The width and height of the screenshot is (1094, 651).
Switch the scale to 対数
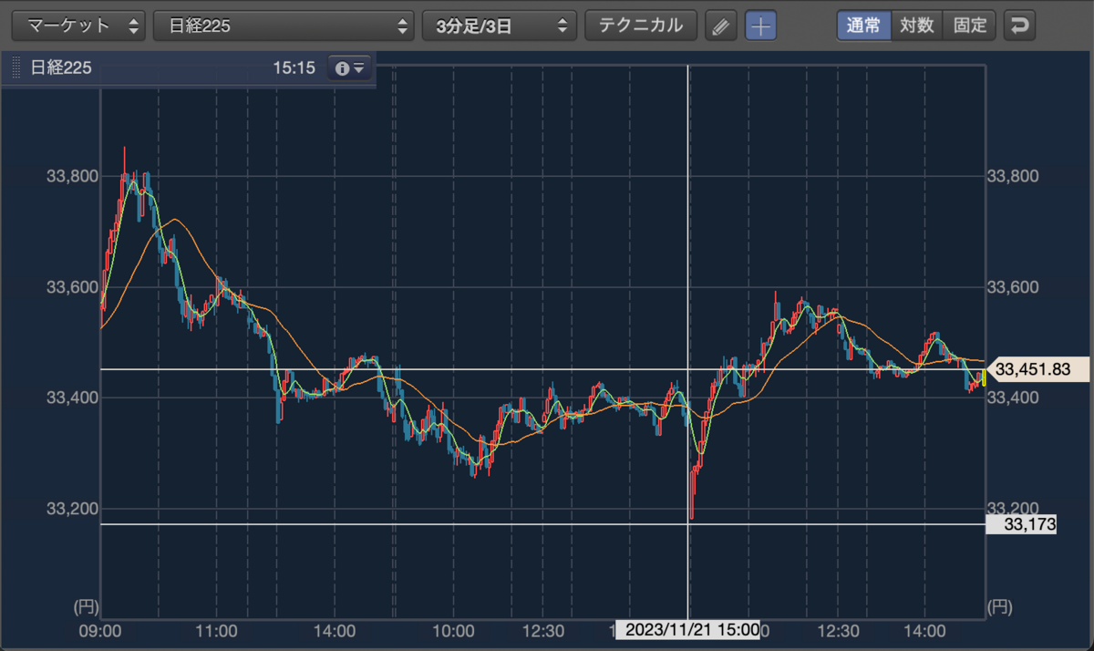coord(917,26)
